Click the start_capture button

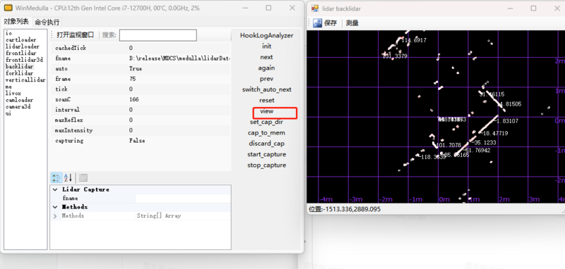pos(267,154)
